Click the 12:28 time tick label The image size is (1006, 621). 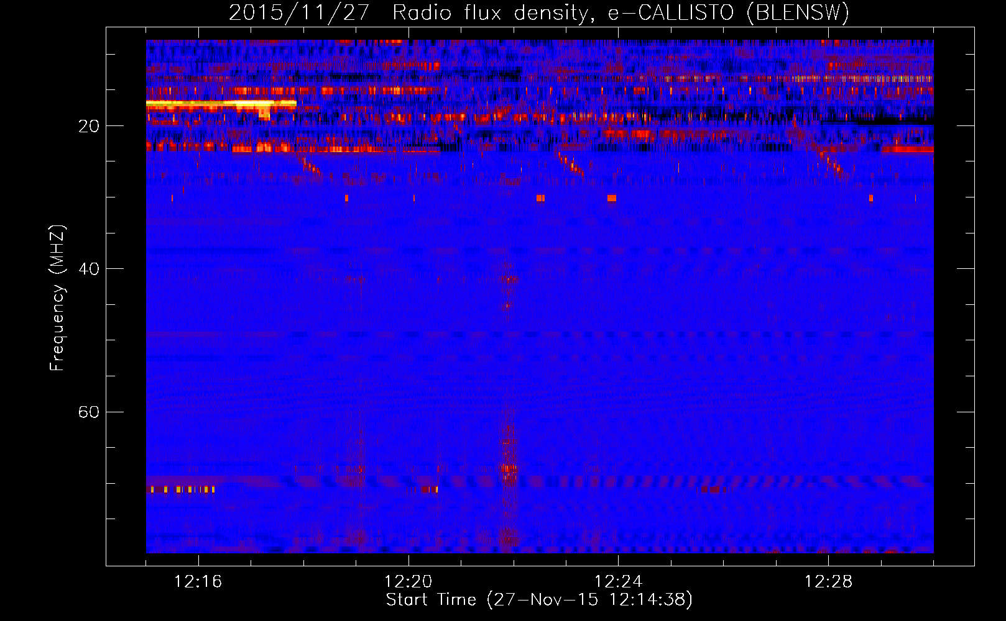point(829,582)
